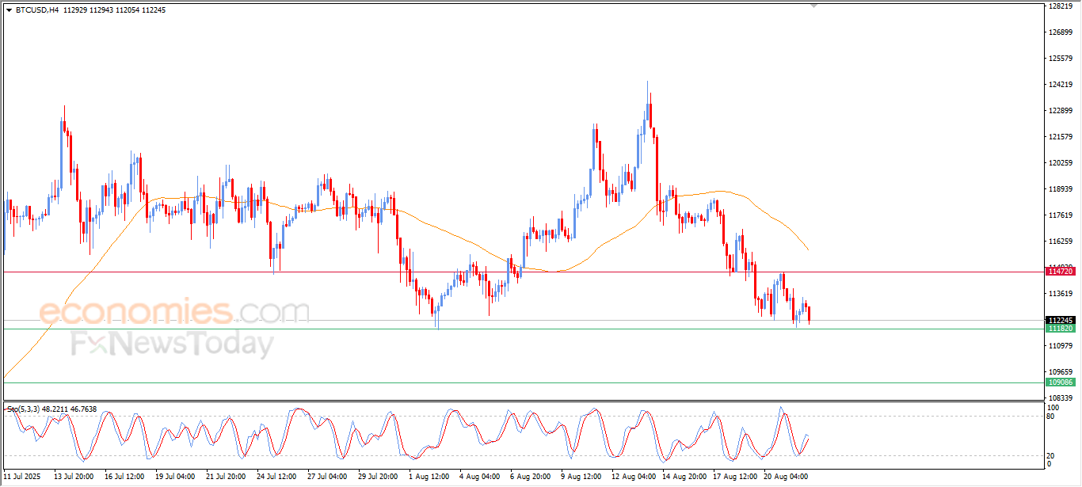Image resolution: width=1082 pixels, height=487 pixels.
Task: Select the grey chart shift triangle at top
Action: coord(814,6)
